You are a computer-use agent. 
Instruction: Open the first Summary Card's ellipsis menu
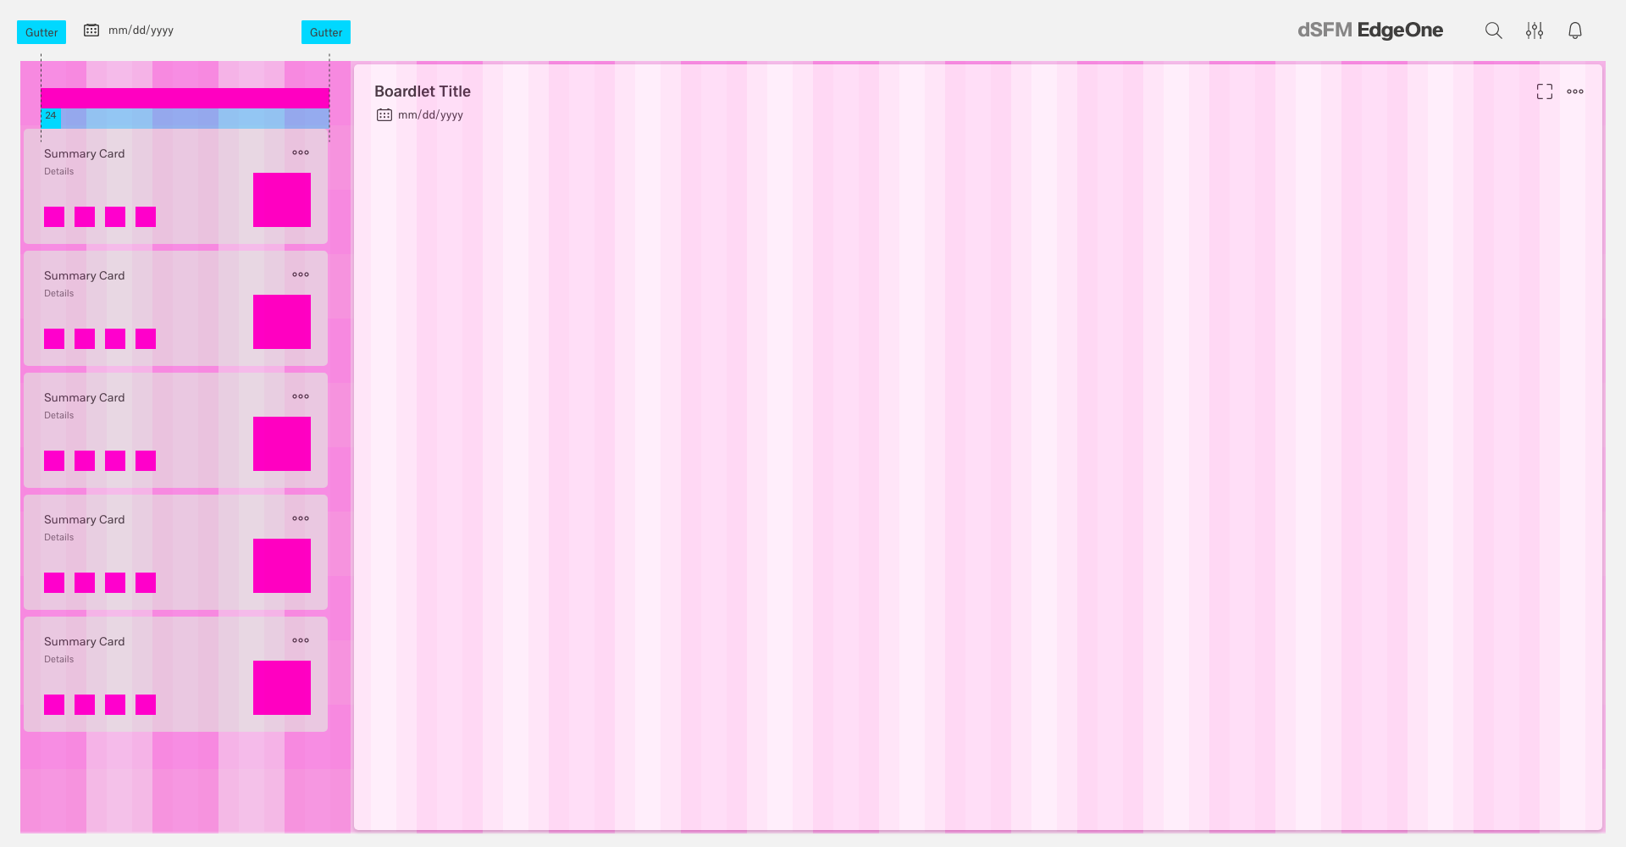(x=301, y=152)
